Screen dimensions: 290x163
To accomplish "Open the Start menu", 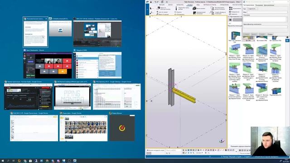I will (x=3, y=161).
